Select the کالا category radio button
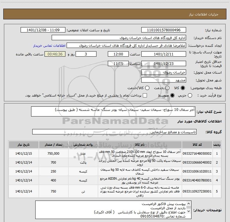Screen dimensions: 230x222 point(183,88)
